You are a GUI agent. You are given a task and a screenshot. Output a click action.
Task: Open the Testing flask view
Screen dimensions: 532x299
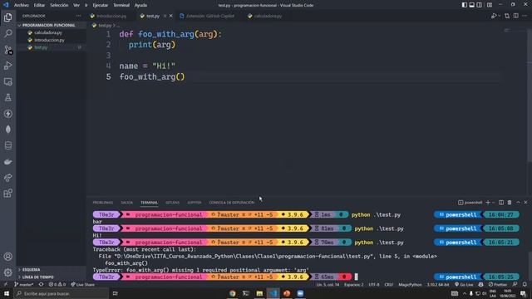pos(7,98)
